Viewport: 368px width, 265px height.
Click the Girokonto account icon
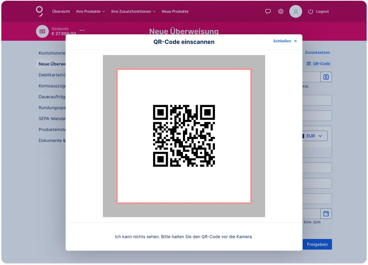[42, 32]
